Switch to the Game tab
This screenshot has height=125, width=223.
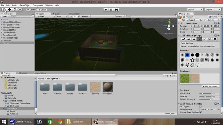pyautogui.click(x=56, y=14)
